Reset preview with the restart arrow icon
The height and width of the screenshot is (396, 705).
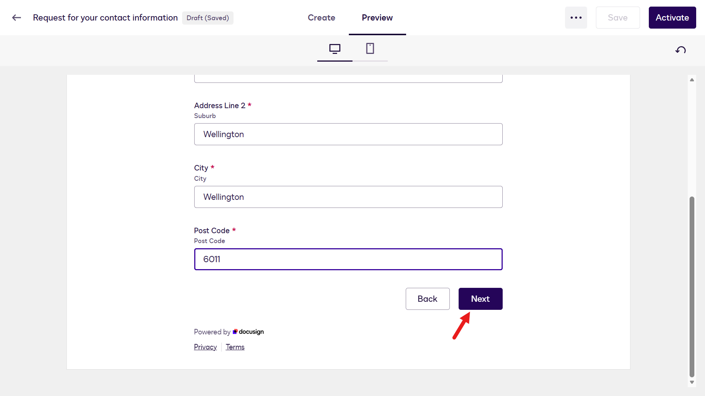680,50
